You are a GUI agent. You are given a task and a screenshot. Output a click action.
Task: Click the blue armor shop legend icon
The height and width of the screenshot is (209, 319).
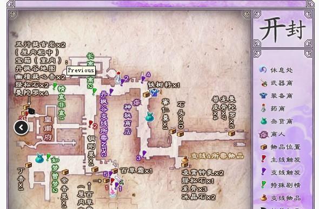[x=263, y=95]
